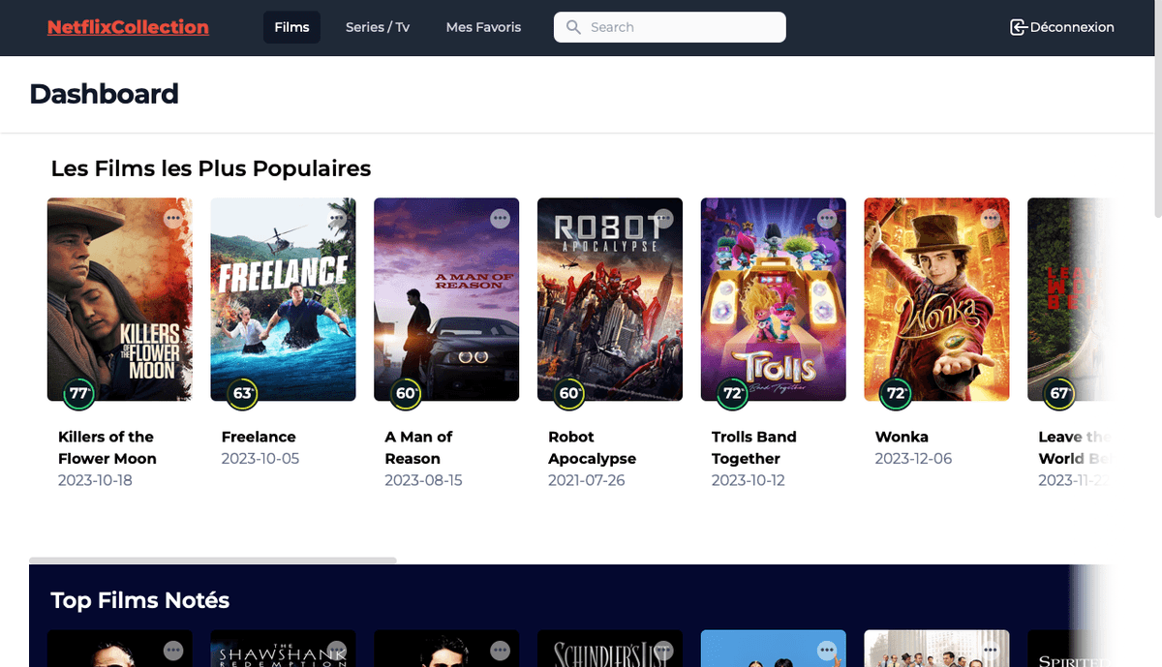The image size is (1162, 667).
Task: Select the A Man of Reason poster image
Action: point(446,299)
